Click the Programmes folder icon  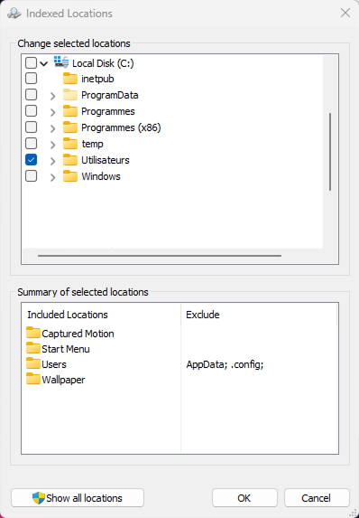coord(70,111)
